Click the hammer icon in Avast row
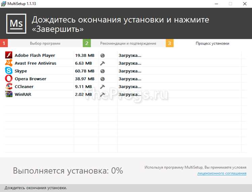Viewport: 252px width, 192px height. click(102, 63)
